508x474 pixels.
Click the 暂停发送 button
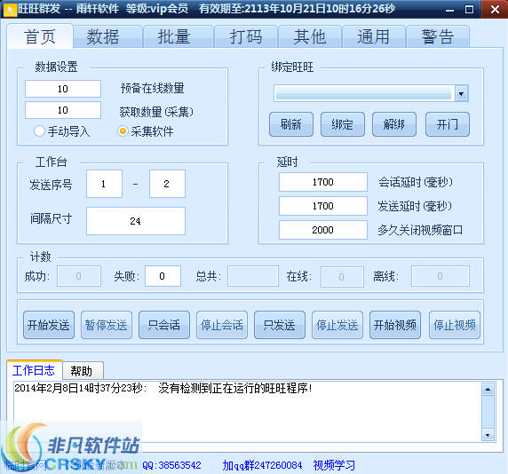[107, 325]
